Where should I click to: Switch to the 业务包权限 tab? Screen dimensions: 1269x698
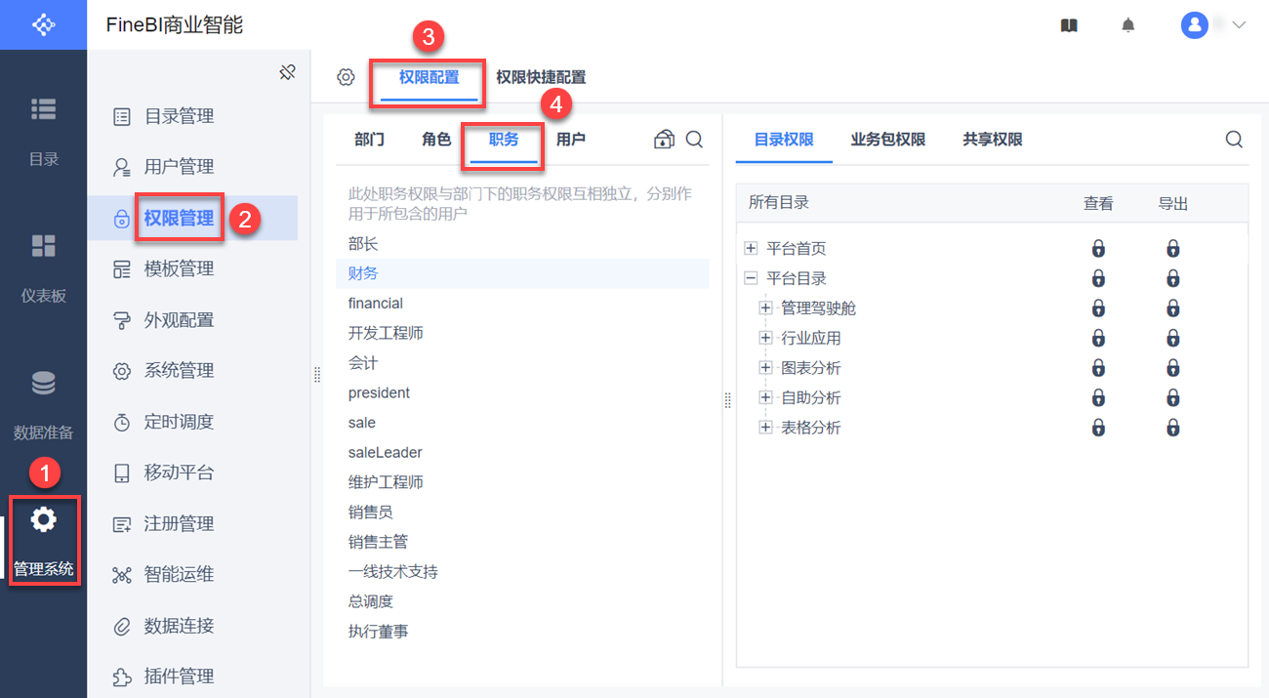[x=887, y=140]
